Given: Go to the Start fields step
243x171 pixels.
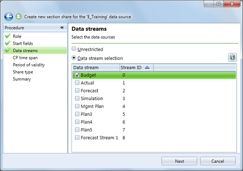Looking at the screenshot, I should coord(23,43).
